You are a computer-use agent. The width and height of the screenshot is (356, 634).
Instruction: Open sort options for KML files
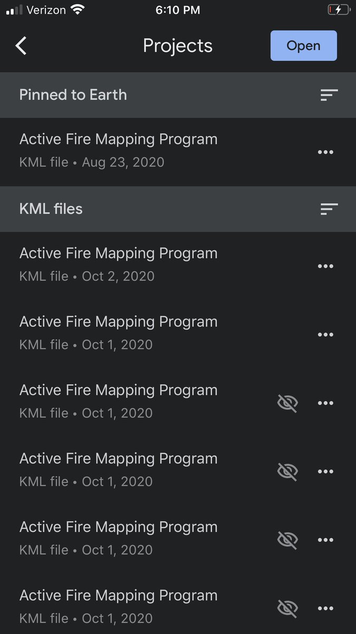pyautogui.click(x=329, y=209)
